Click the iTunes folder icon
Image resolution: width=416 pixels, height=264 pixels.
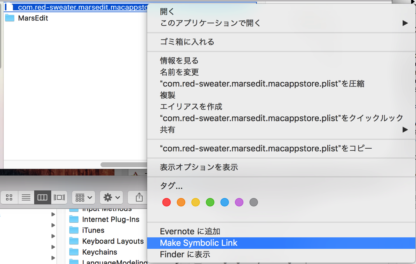74,230
